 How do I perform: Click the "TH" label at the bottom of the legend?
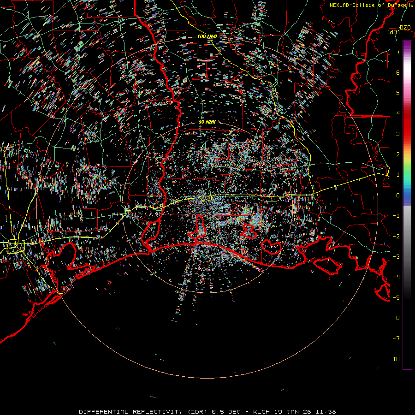(396, 359)
